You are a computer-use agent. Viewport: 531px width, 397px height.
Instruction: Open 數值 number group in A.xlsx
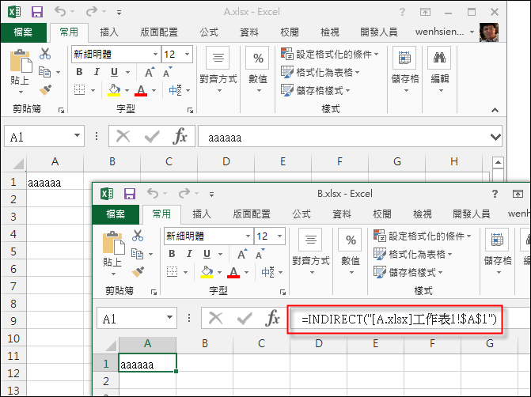(x=259, y=70)
